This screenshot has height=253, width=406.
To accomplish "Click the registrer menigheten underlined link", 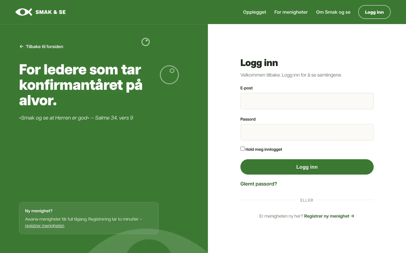I will click(x=45, y=226).
